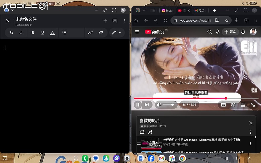Launch Google Photos from the taskbar

172,158
